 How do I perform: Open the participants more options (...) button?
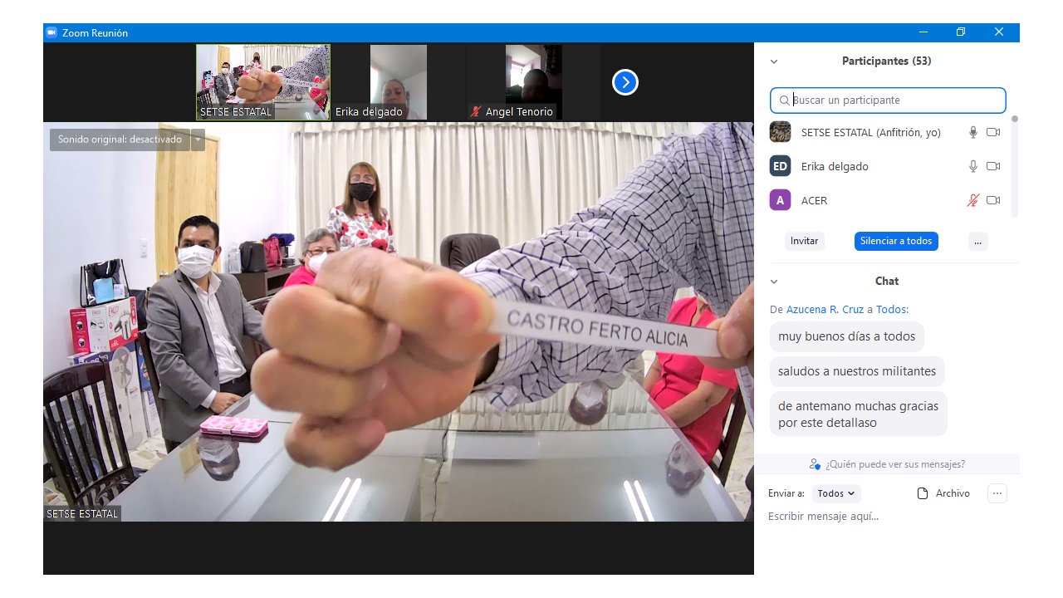click(978, 241)
